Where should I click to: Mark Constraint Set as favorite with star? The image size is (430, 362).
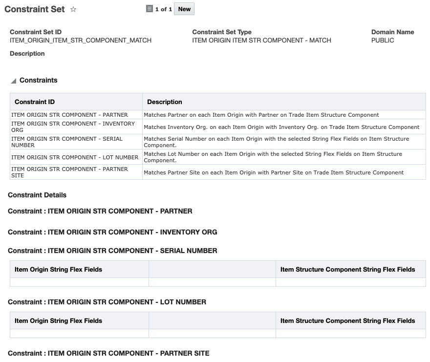click(x=73, y=9)
